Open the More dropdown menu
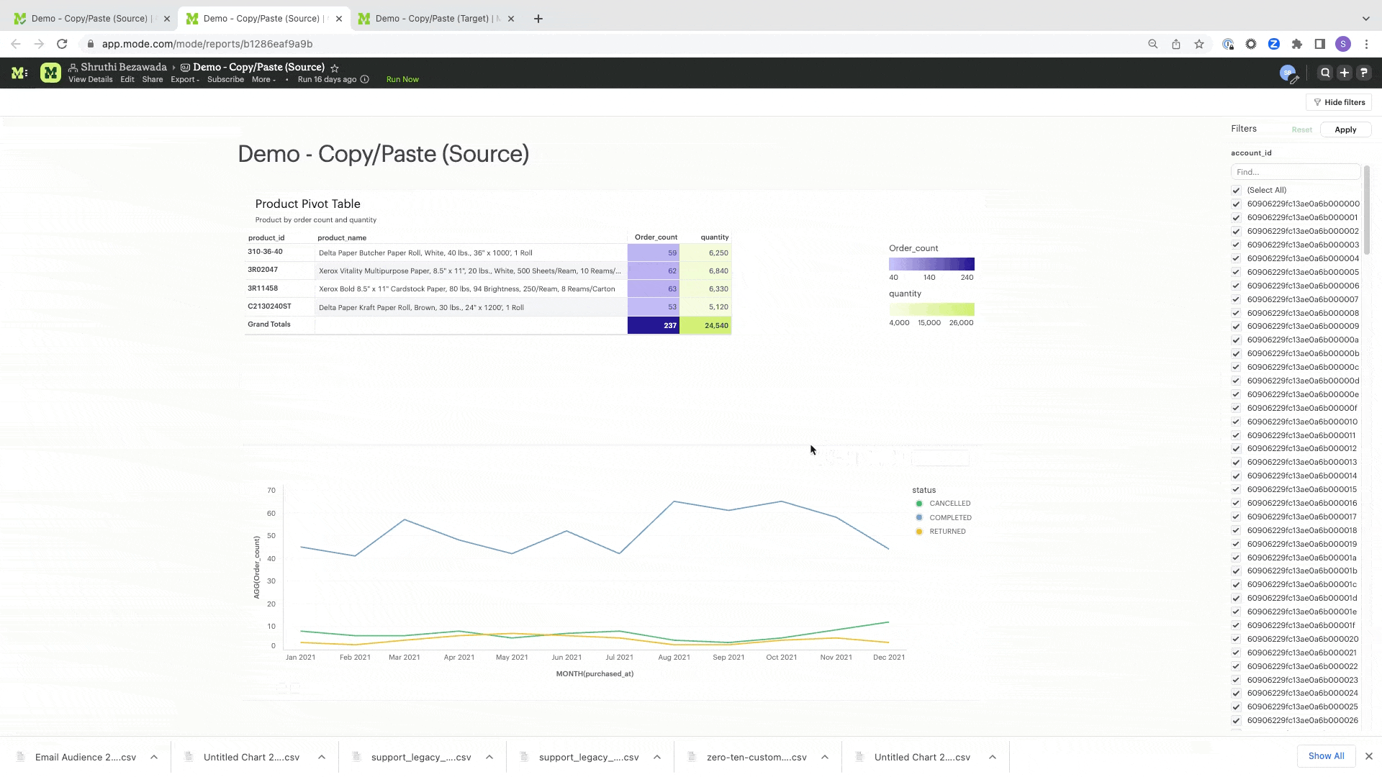Viewport: 1382px width, 777px height. [263, 79]
